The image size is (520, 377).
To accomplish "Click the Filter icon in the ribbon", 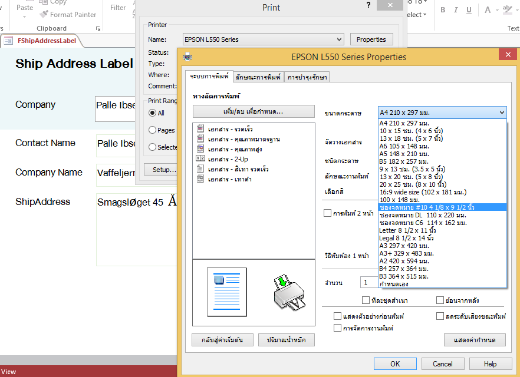I will pos(118,7).
